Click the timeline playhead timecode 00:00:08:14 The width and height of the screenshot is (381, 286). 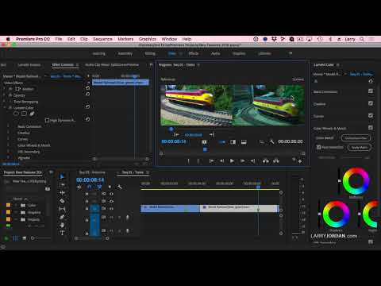[90, 180]
